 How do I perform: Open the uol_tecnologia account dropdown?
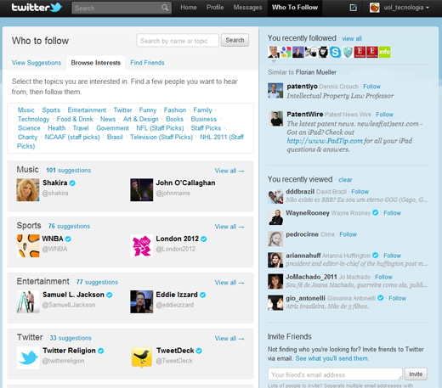coord(399,8)
